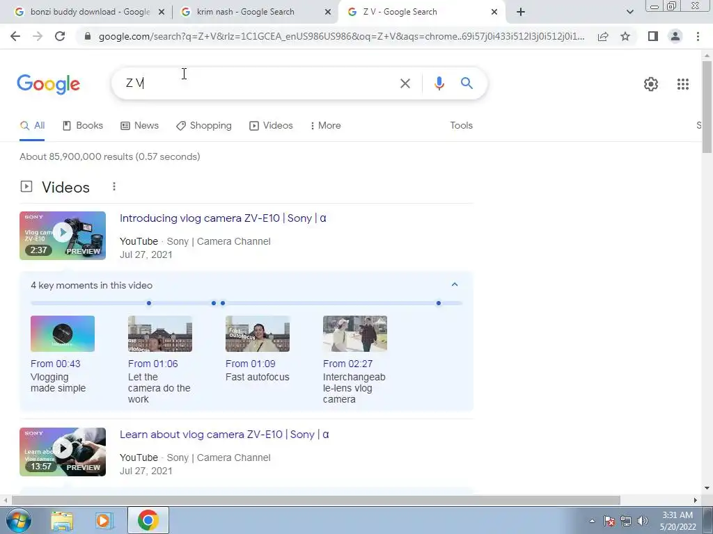The image size is (713, 534).
Task: Open the More search filters dropdown
Action: tap(326, 125)
